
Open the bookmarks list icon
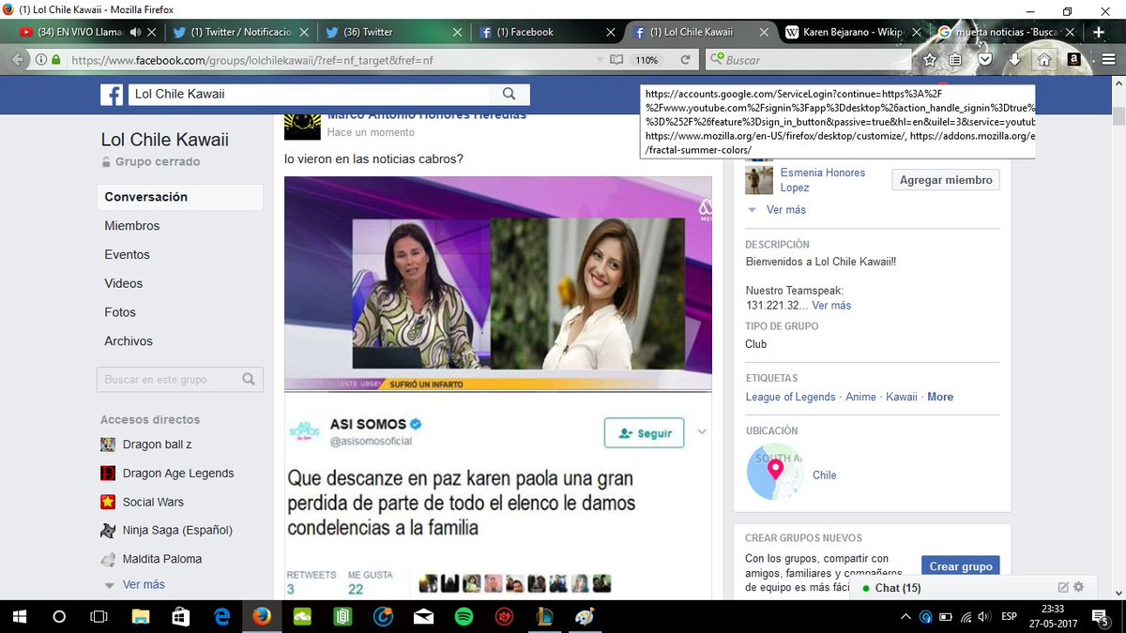pyautogui.click(x=956, y=59)
